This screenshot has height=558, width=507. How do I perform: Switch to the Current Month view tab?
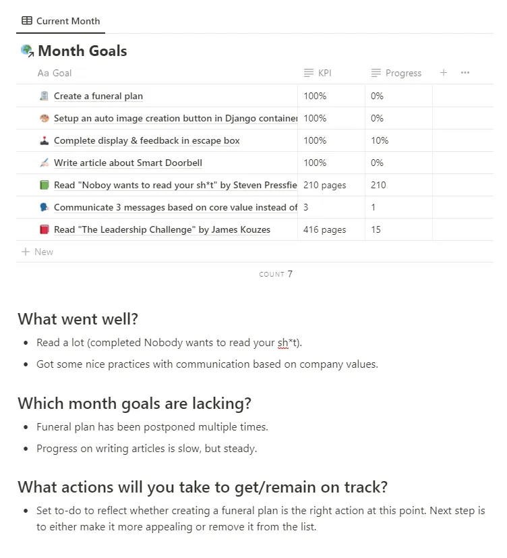(x=61, y=21)
